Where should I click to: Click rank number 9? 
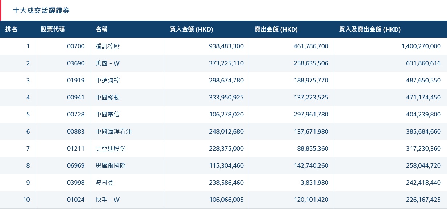pos(28,183)
